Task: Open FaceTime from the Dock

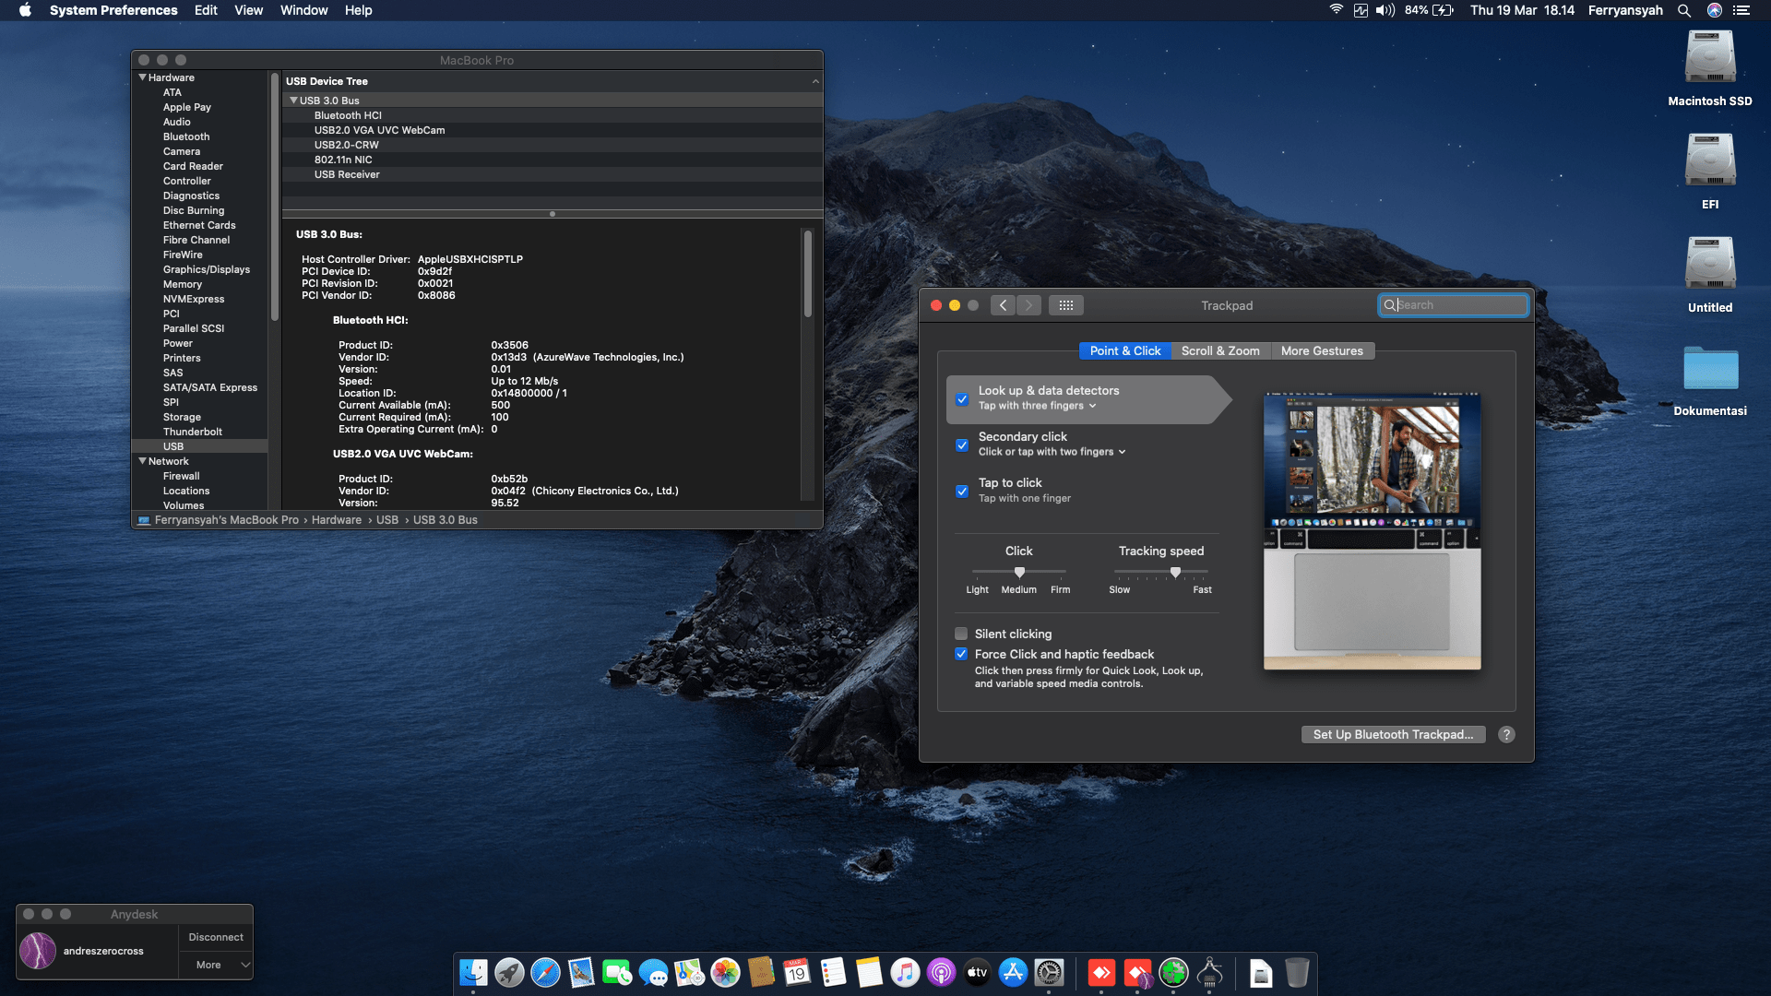Action: point(617,973)
